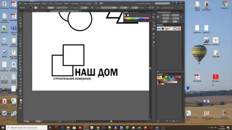Open the Объект menu
Image resolution: width=232 pixels, height=130 pixels.
(45, 4)
